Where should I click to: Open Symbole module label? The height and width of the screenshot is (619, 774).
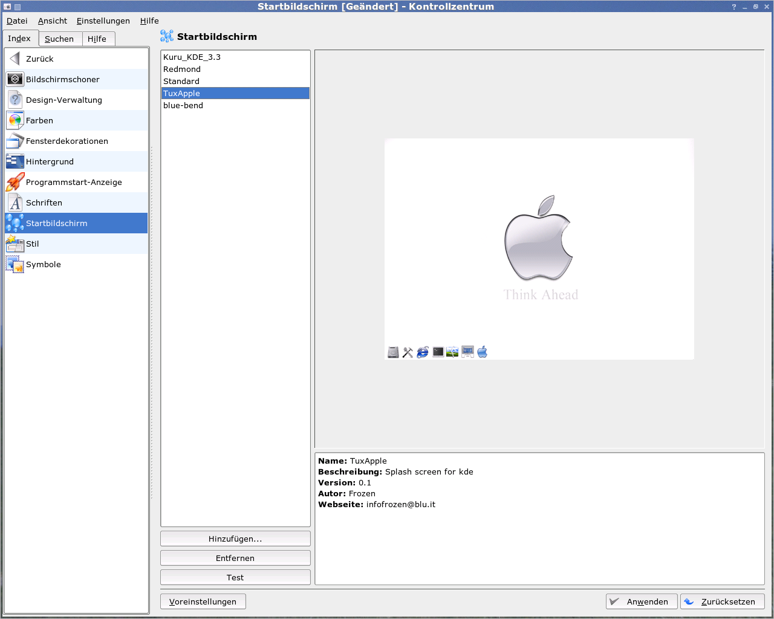point(44,264)
